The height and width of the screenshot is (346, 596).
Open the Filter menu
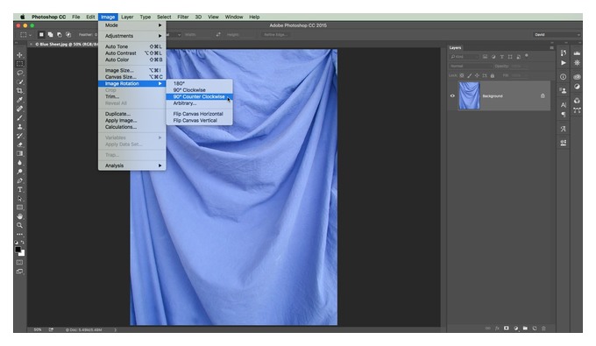click(183, 17)
